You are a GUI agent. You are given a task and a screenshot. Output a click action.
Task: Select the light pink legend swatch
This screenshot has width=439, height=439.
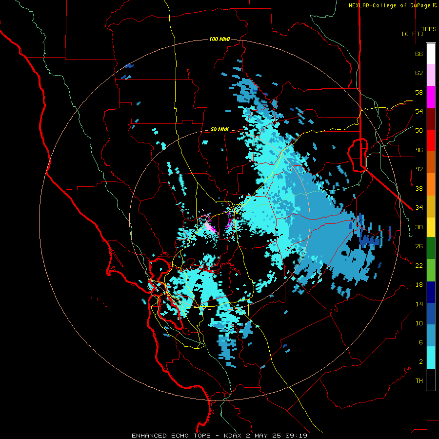click(x=431, y=75)
